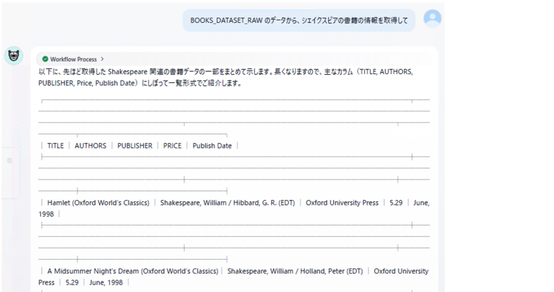Click the PRICE column header text
Image resolution: width=554 pixels, height=292 pixels.
[x=172, y=146]
